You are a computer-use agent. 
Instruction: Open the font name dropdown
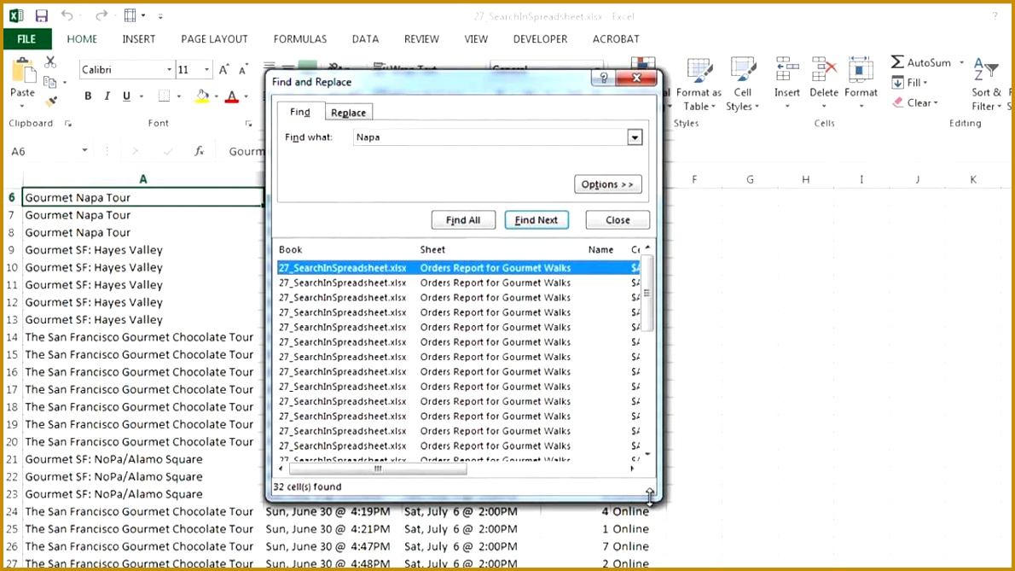tap(169, 70)
